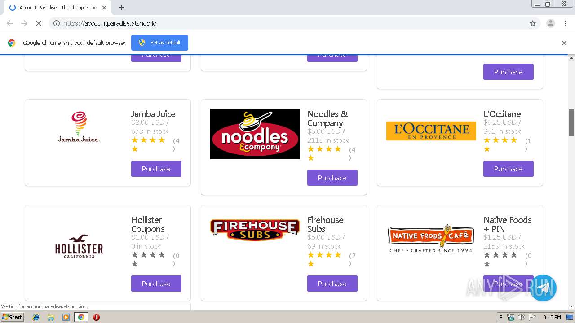Switch to Chrome taskbar button
The height and width of the screenshot is (323, 575).
tap(81, 317)
